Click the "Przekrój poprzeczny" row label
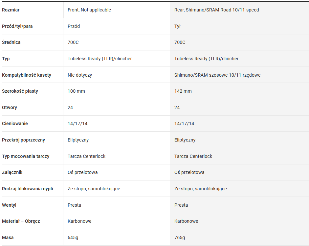309x246 pixels. [23, 140]
